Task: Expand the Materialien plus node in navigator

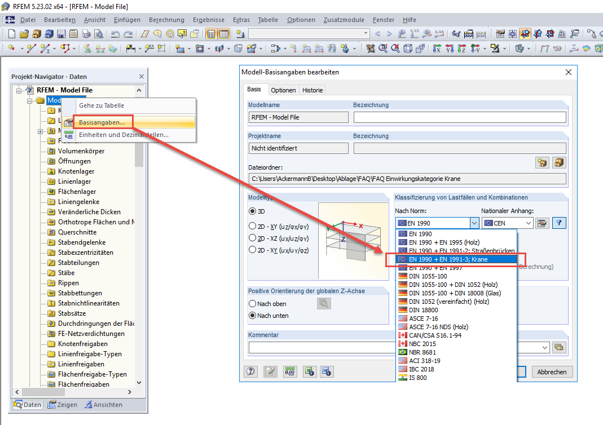Action: click(x=40, y=131)
